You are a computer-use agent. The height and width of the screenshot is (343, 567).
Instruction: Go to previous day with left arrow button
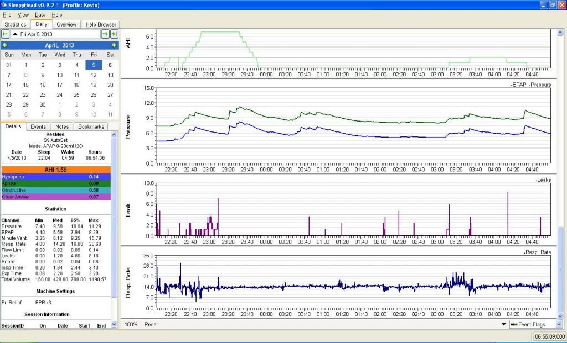click(5, 34)
